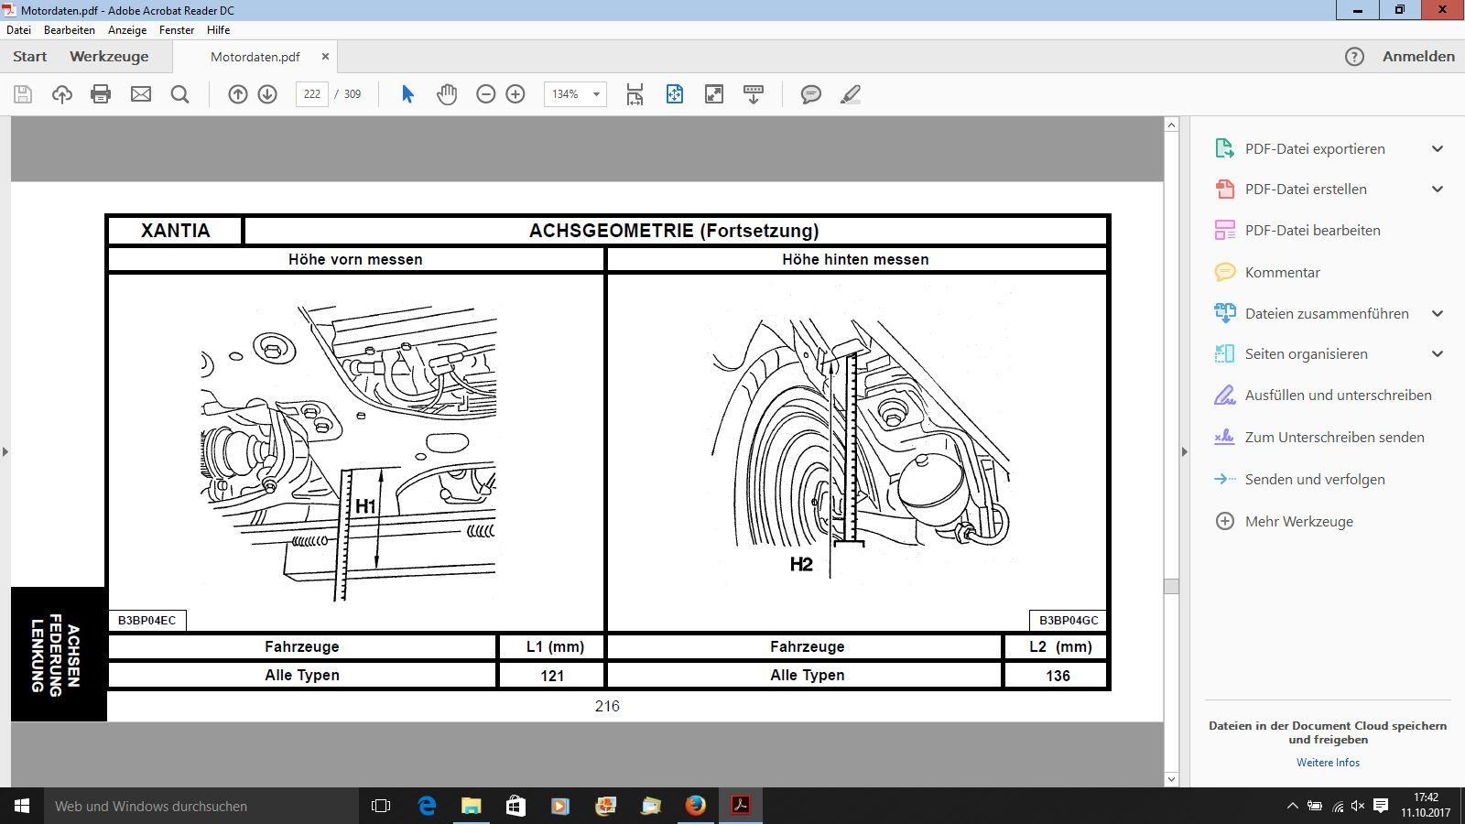Screen dimensions: 1465x824
Task: Click the fit one full page icon
Action: coord(675,94)
